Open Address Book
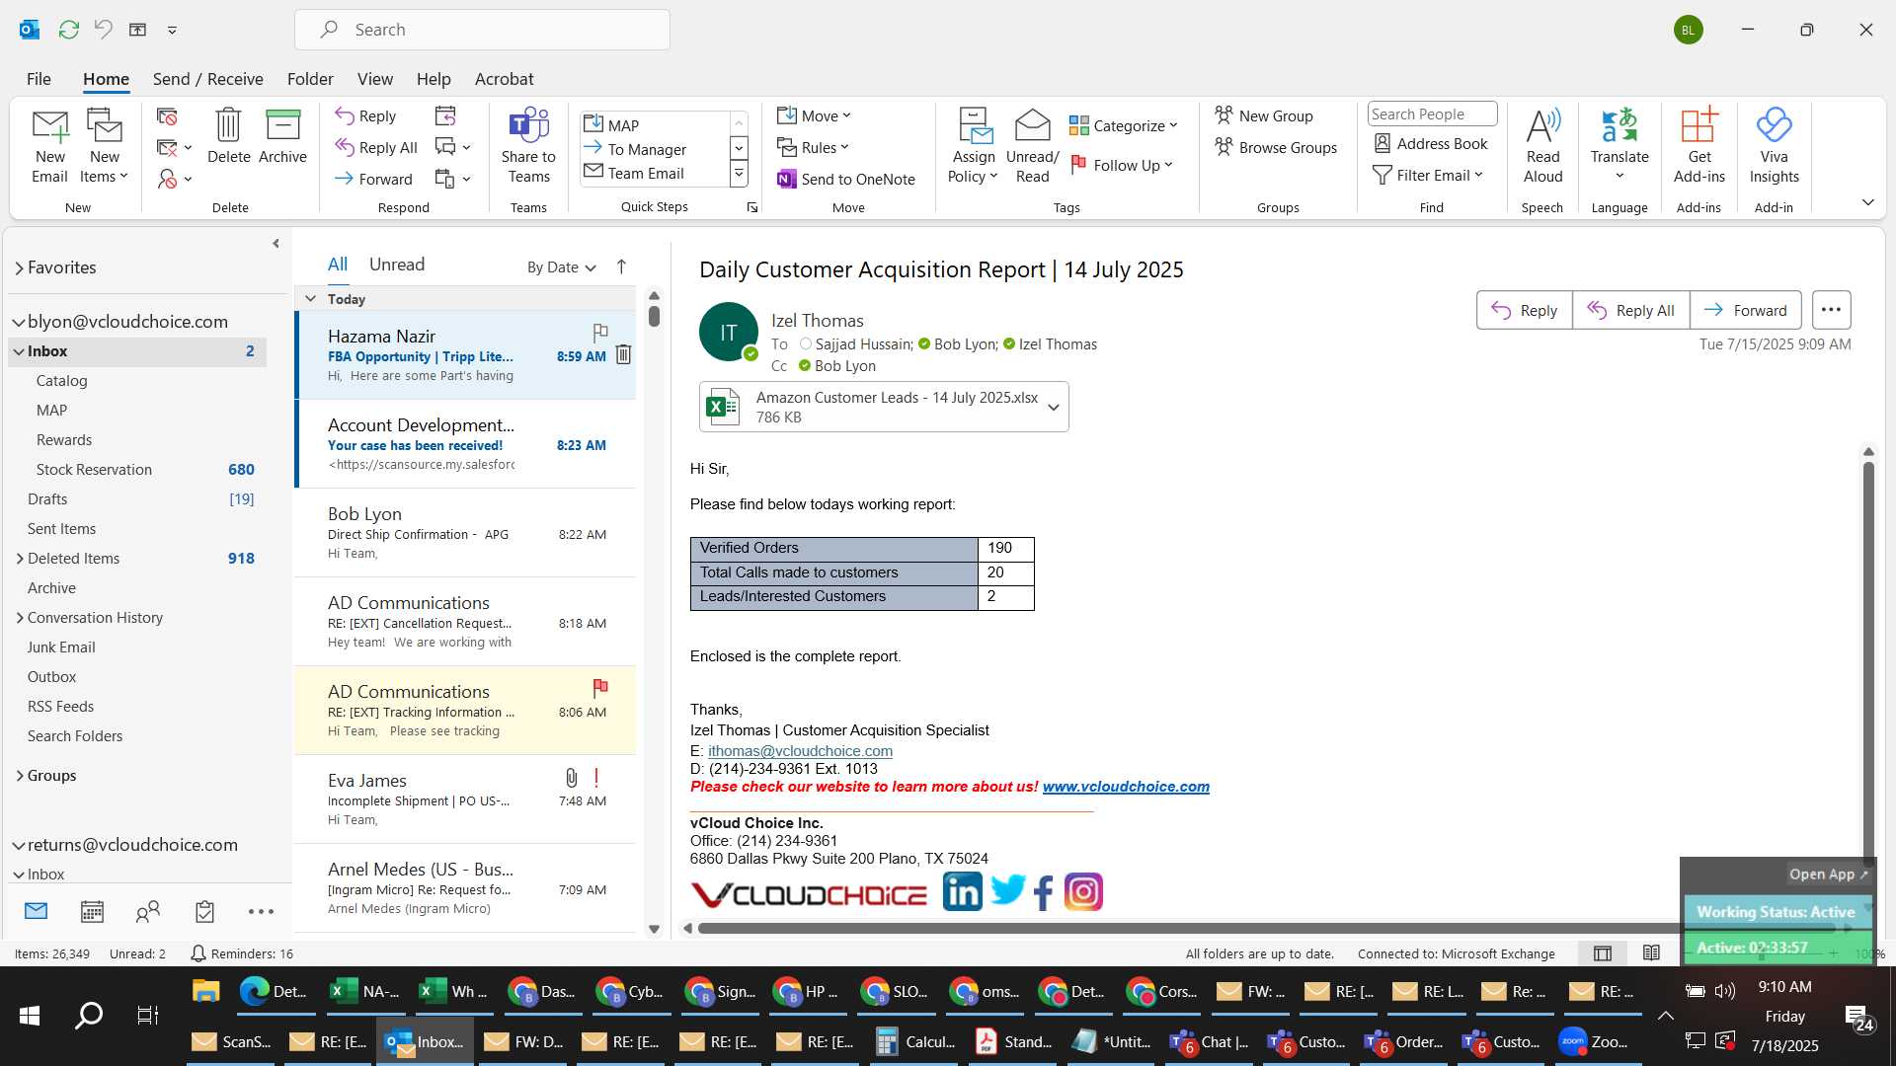The width and height of the screenshot is (1896, 1066). [1430, 143]
